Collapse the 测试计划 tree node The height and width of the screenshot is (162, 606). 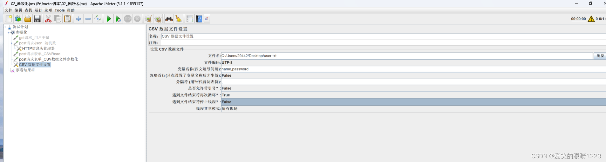(5, 27)
